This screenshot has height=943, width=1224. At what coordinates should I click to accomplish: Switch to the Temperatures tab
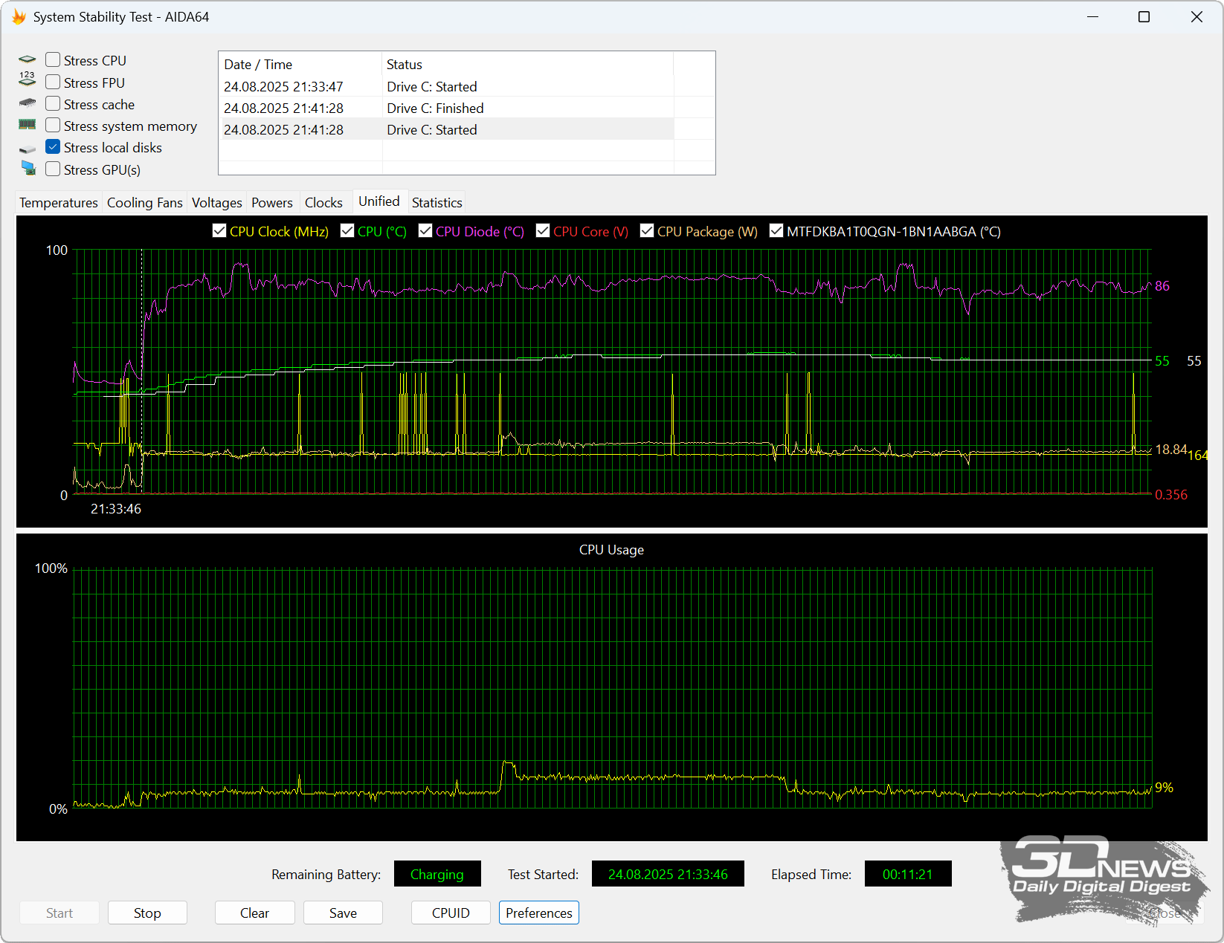pyautogui.click(x=59, y=202)
